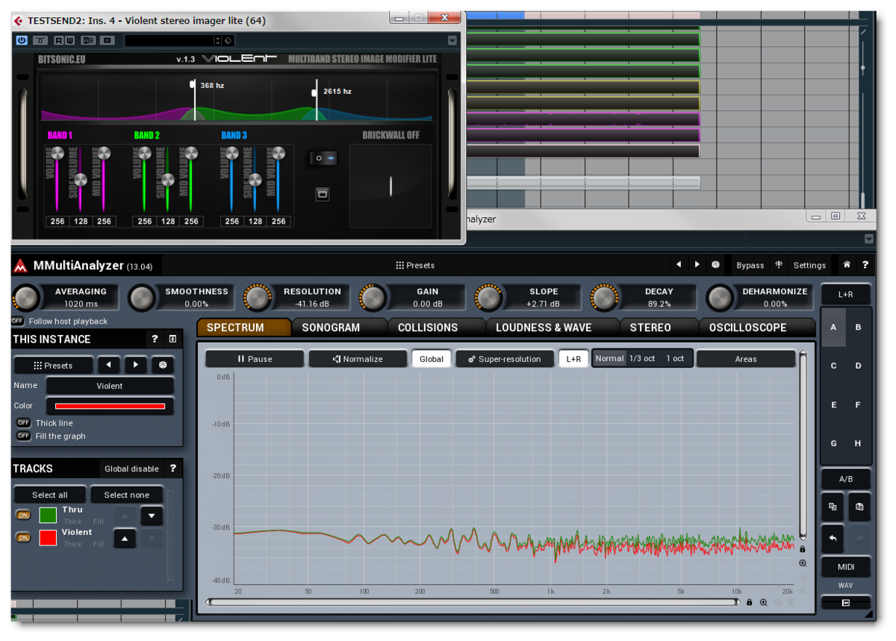Viewport: 896px width, 641px height.
Task: Toggle Thick line switch
Action: coord(24,422)
